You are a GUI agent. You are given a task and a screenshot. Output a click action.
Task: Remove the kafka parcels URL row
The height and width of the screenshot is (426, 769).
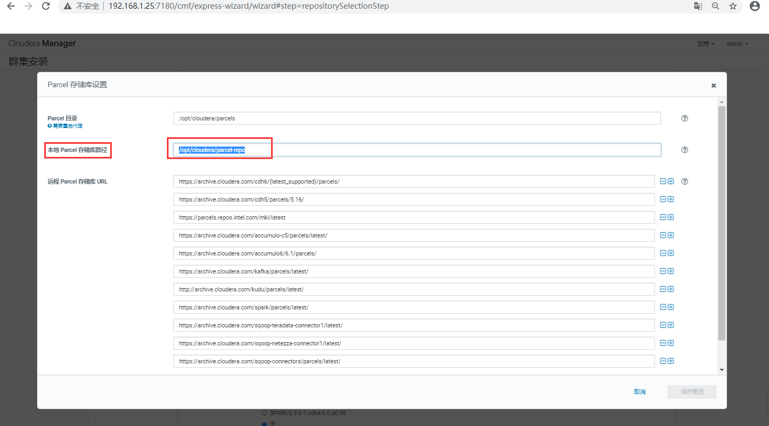[x=663, y=271]
